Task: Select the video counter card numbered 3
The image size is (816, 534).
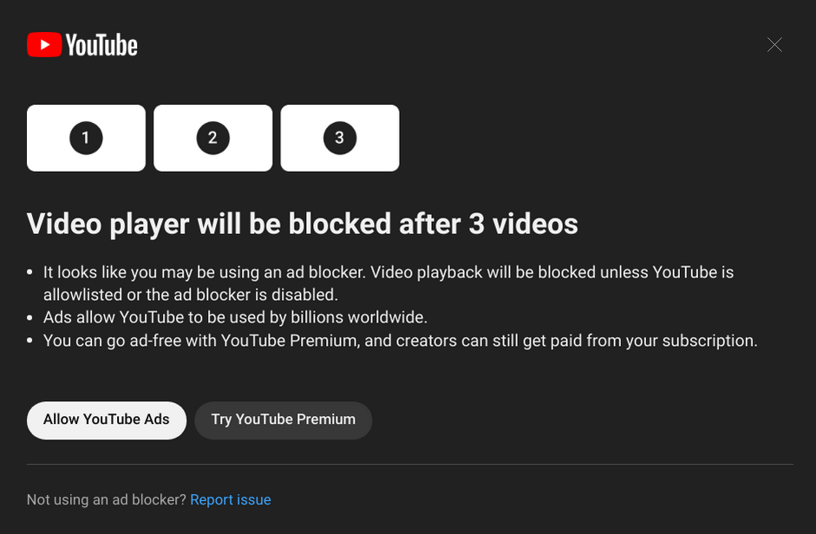Action: 340,138
